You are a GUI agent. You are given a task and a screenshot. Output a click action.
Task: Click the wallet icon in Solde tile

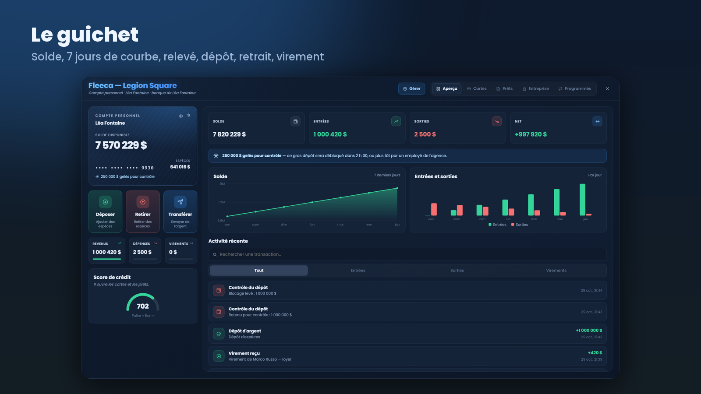pos(296,121)
